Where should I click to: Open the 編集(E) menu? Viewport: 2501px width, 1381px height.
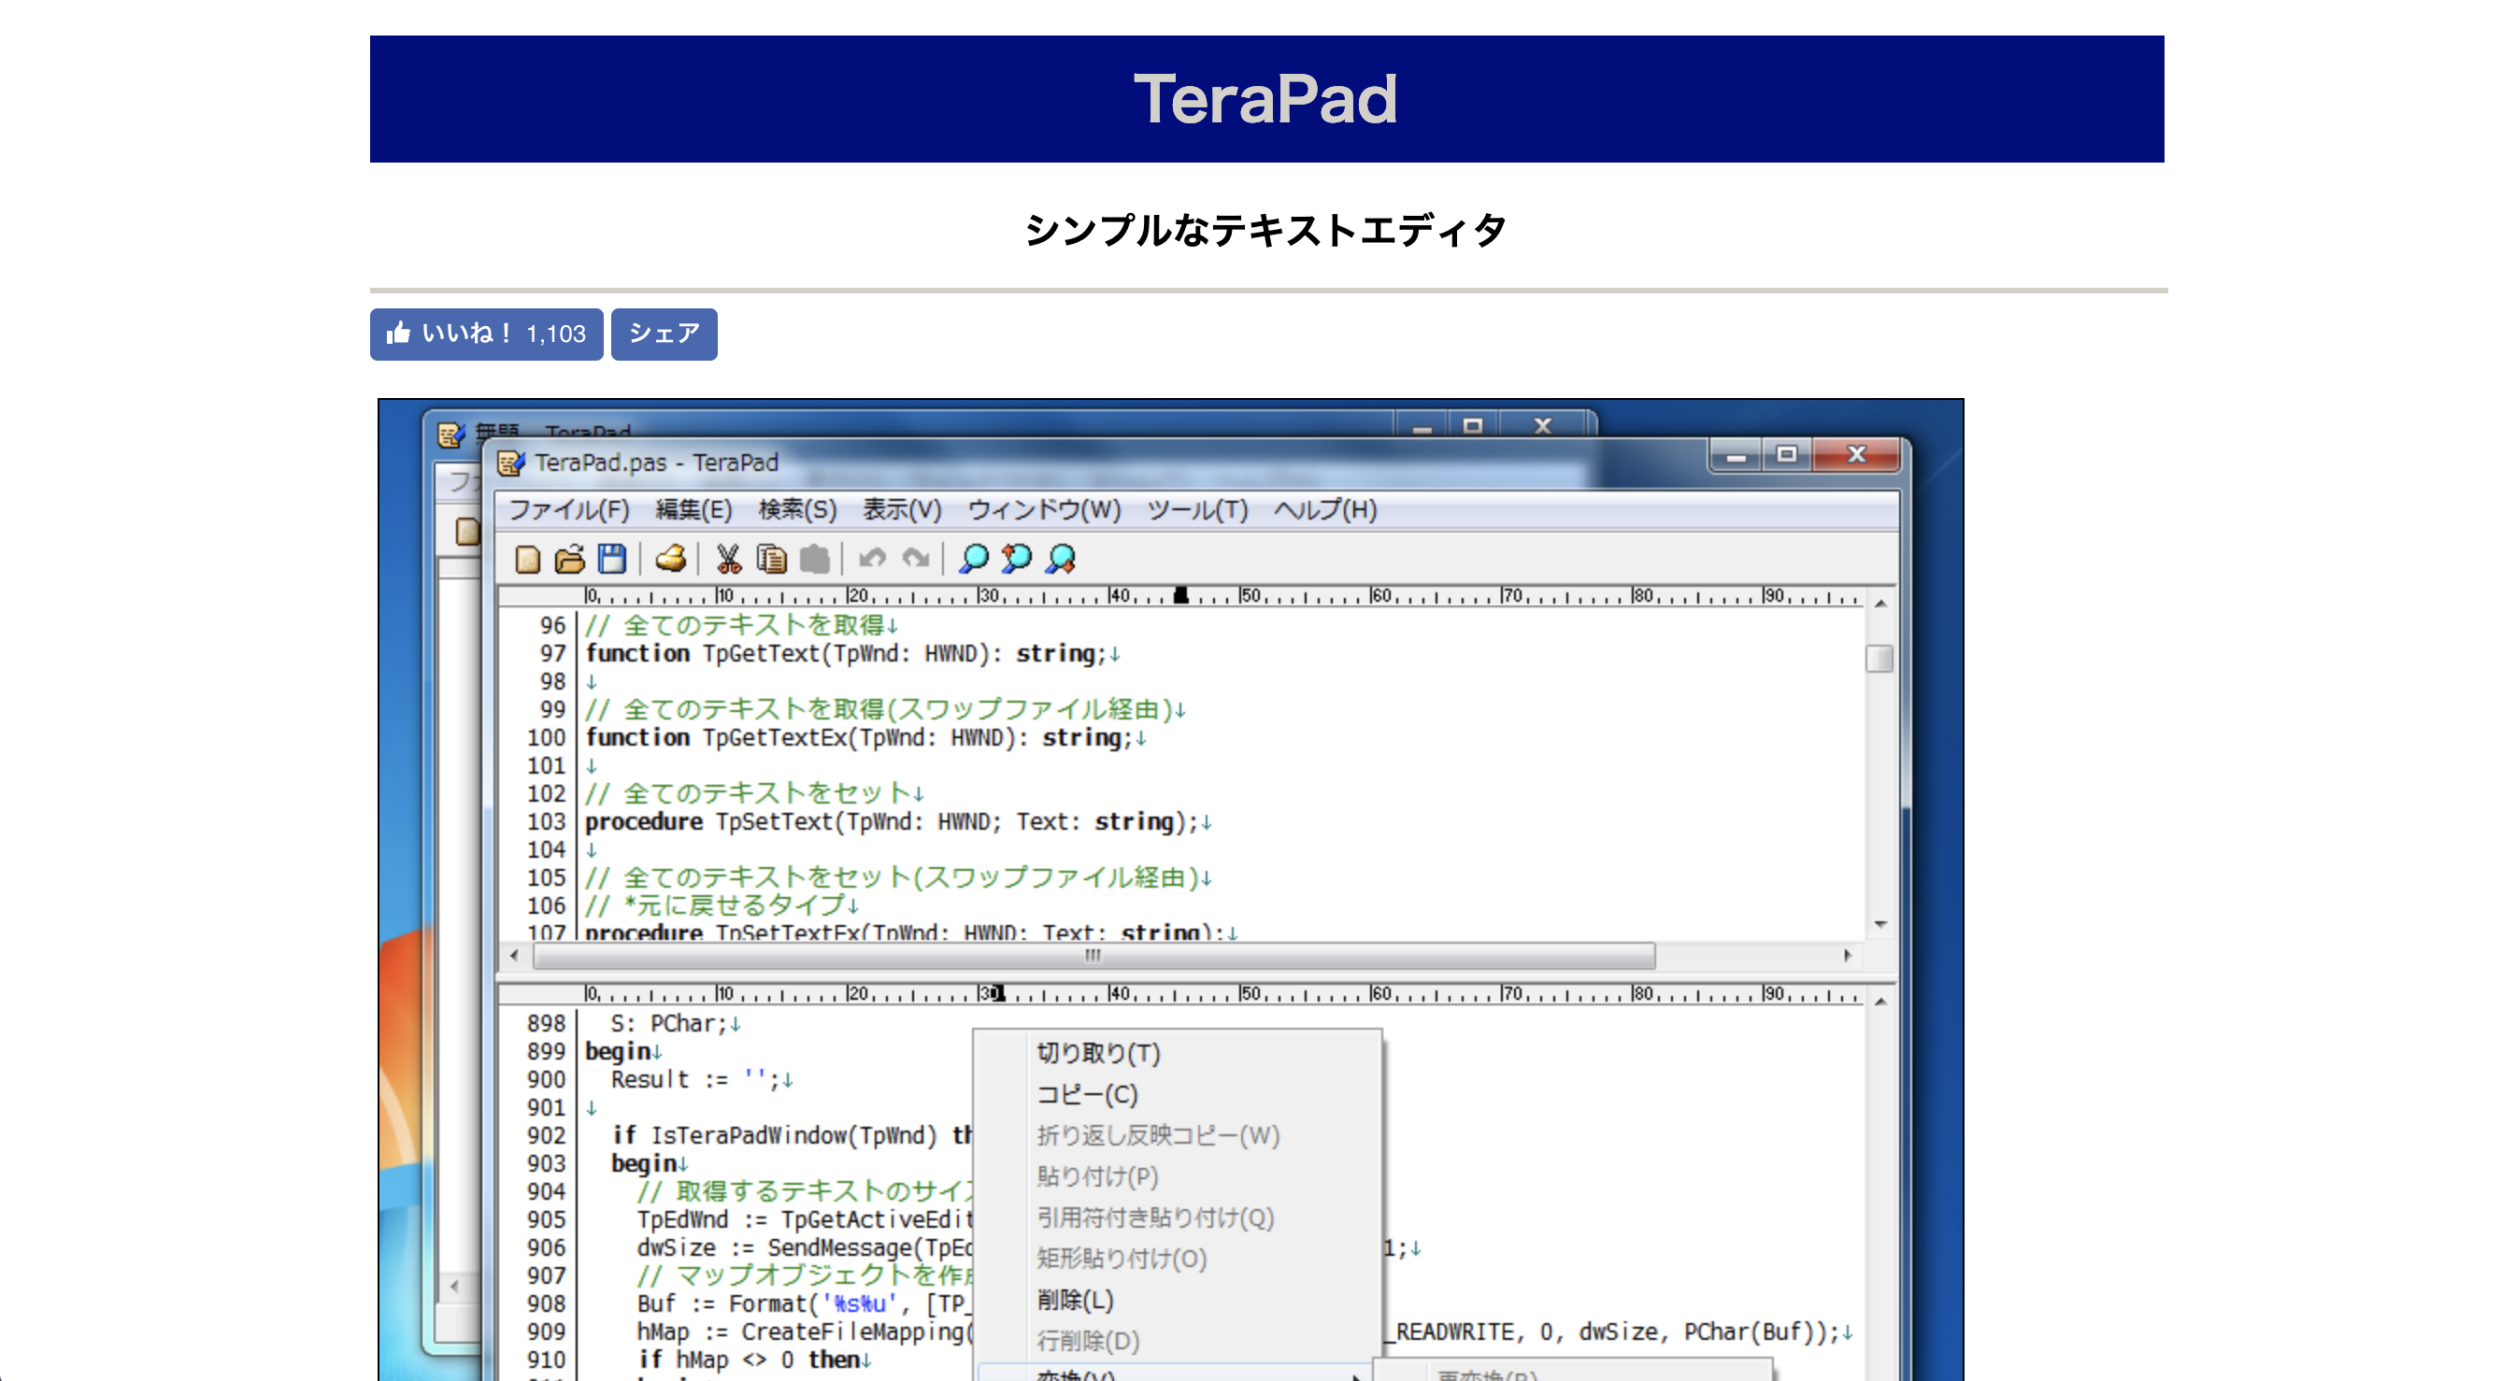point(693,509)
